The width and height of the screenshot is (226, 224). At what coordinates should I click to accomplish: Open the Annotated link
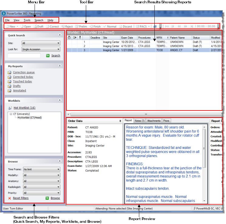19,91
